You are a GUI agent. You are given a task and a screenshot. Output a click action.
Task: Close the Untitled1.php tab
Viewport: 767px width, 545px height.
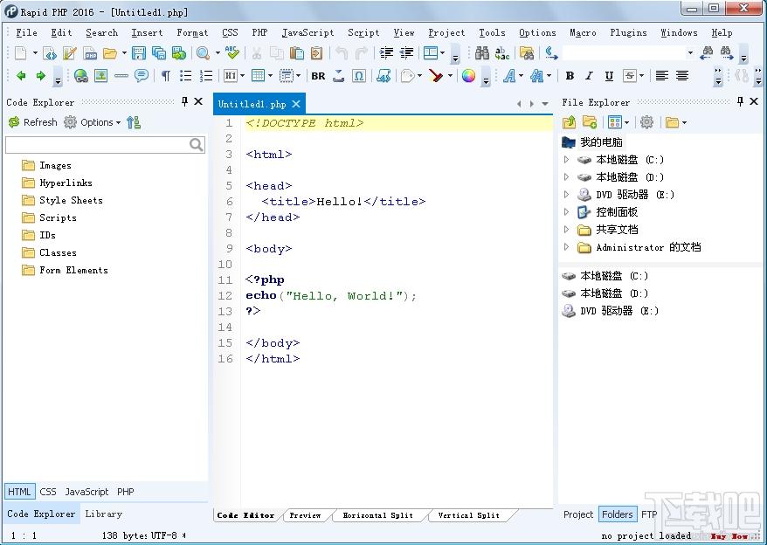pyautogui.click(x=296, y=104)
